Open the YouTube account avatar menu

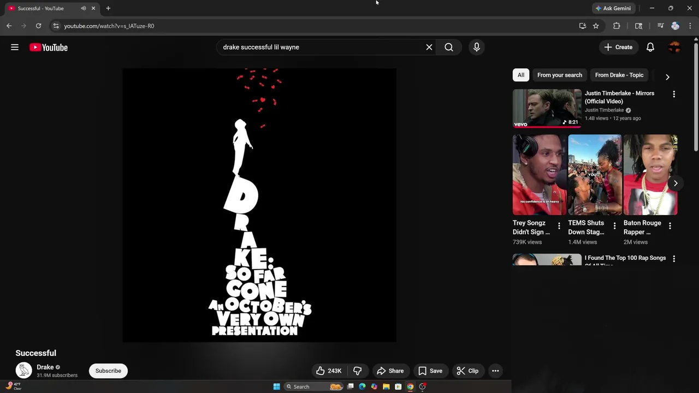675,47
